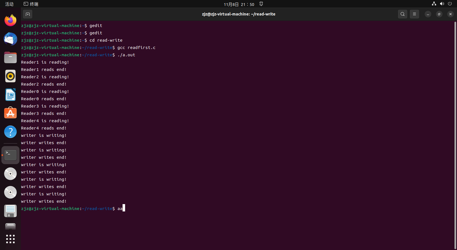Click 'Reader4 reads end!' output line
The height and width of the screenshot is (250, 457).
[x=44, y=128]
